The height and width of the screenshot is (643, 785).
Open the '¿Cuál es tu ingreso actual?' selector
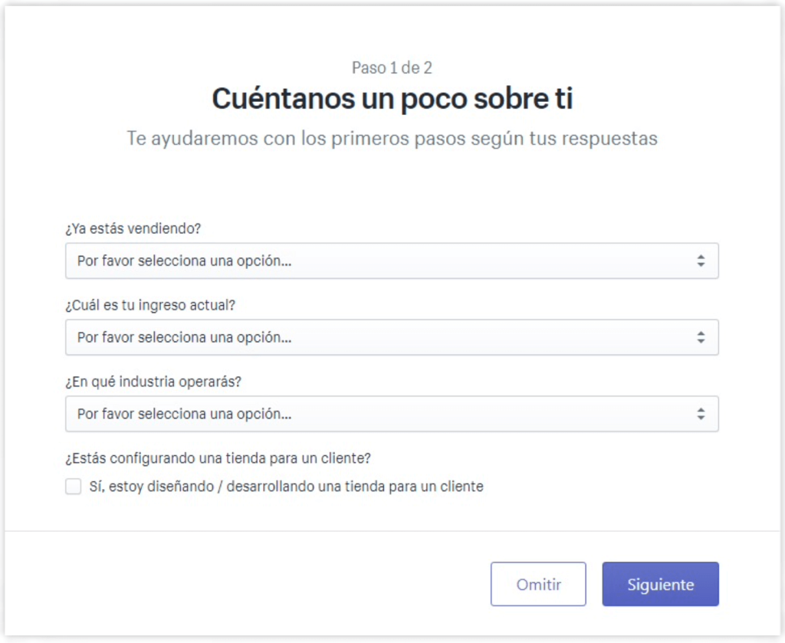tap(392, 337)
